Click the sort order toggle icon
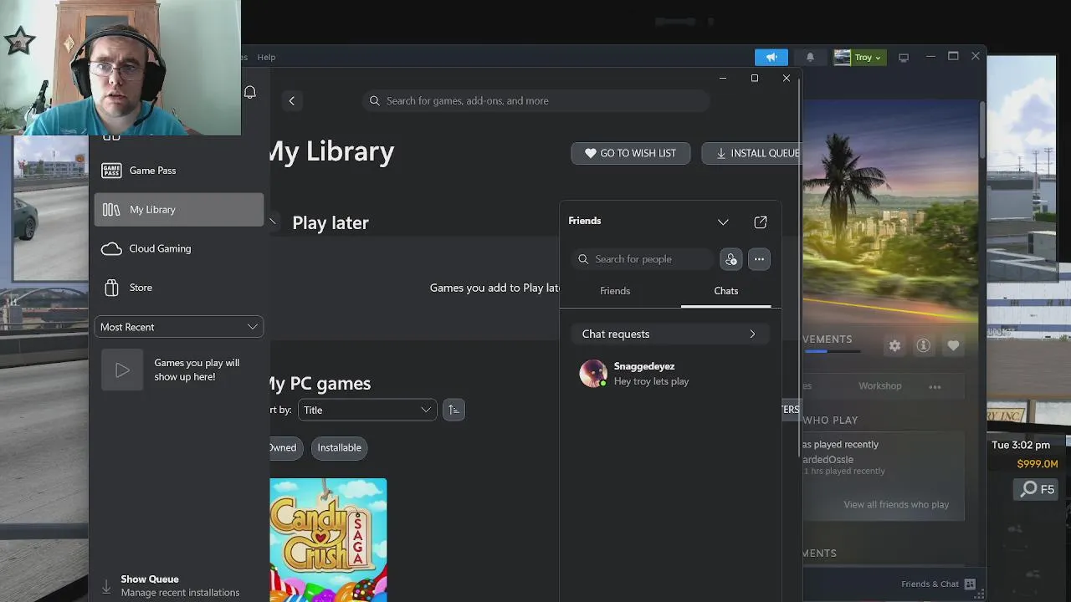The height and width of the screenshot is (602, 1071). coord(454,410)
